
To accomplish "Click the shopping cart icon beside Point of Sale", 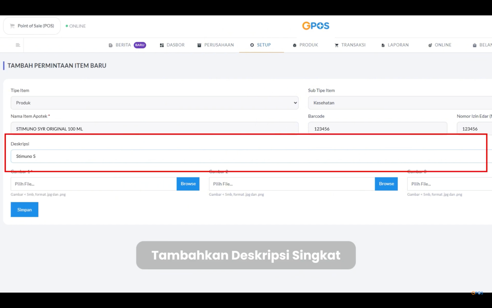I will click(x=12, y=26).
